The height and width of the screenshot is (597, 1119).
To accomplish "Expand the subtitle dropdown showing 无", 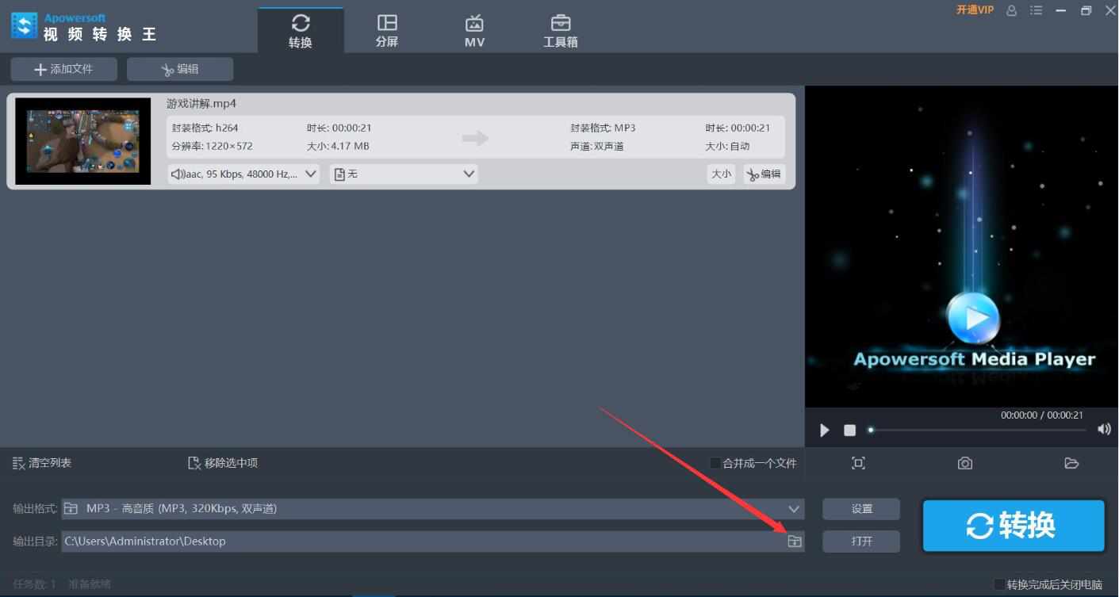I will click(404, 174).
